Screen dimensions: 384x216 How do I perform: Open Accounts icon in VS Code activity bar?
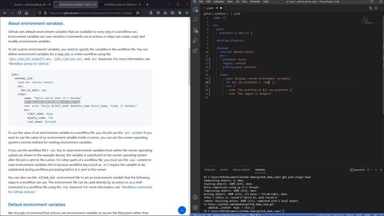pos(195,197)
